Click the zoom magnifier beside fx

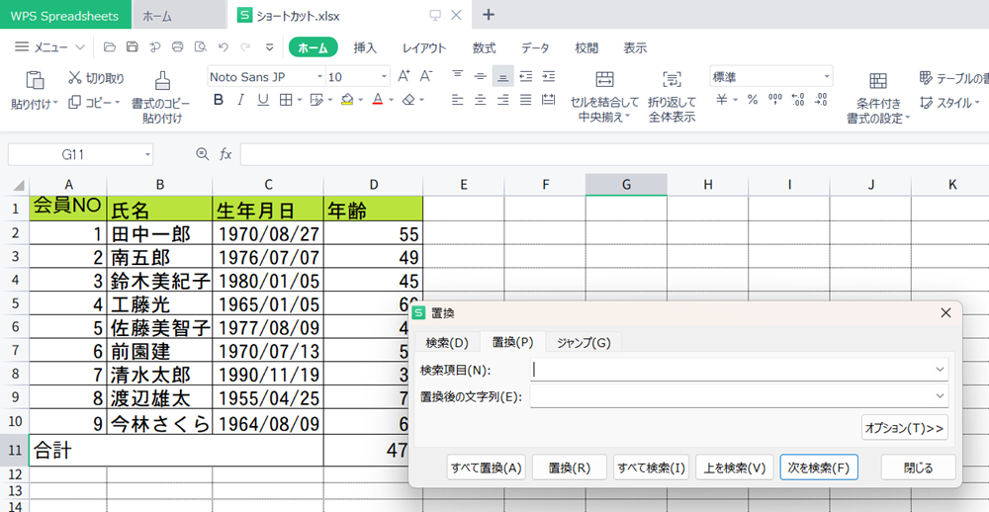pyautogui.click(x=203, y=154)
